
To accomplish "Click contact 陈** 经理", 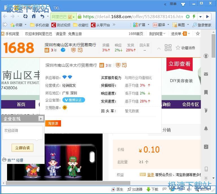I will (15, 160).
